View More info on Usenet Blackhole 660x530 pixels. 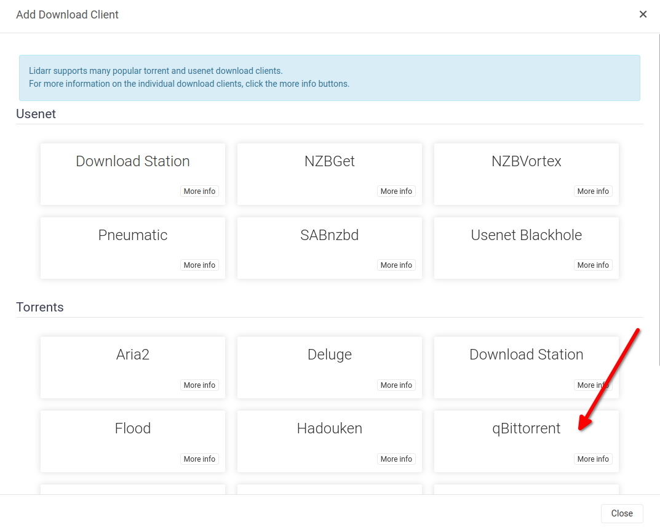pos(593,265)
